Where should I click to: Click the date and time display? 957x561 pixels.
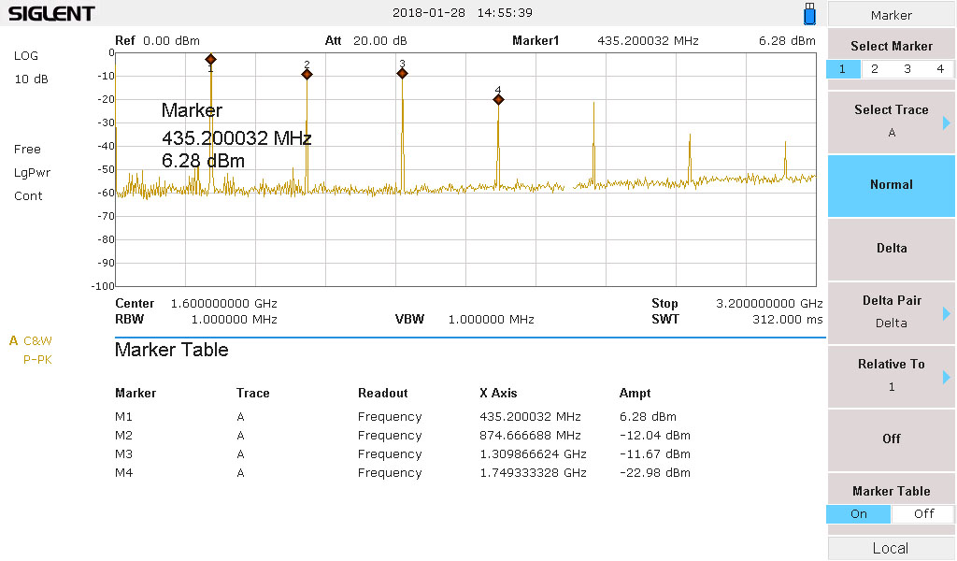coord(462,13)
